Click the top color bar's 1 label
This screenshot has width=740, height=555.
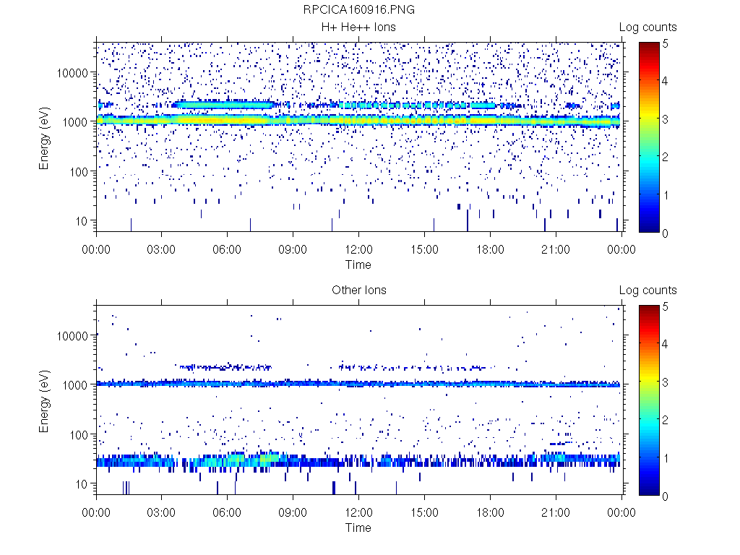tap(665, 195)
